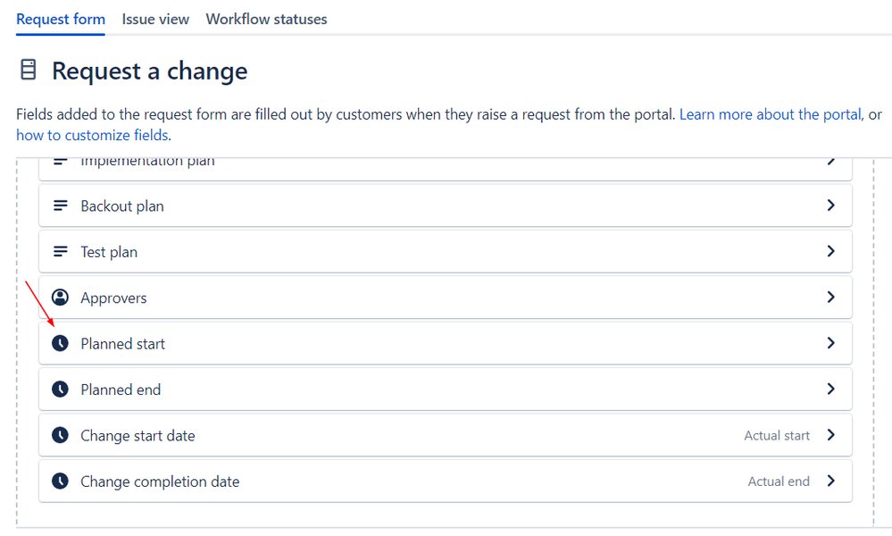Expand the Backout plan field chevron
This screenshot has width=892, height=536.
pyautogui.click(x=831, y=205)
